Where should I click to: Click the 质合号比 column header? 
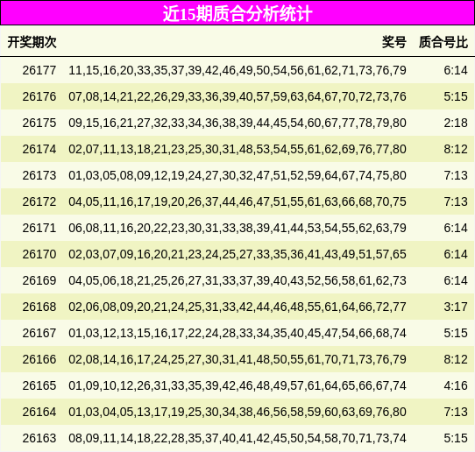point(443,42)
